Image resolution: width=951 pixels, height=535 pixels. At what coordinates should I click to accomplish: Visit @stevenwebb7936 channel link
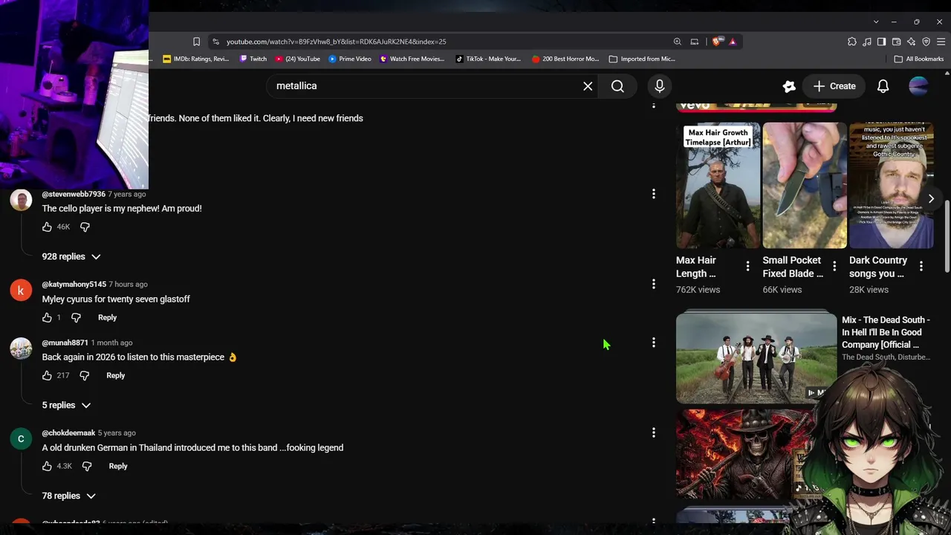[74, 194]
